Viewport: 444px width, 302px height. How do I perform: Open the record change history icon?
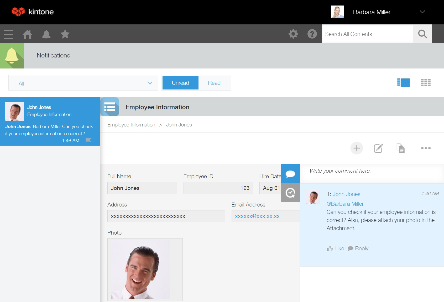pos(290,193)
